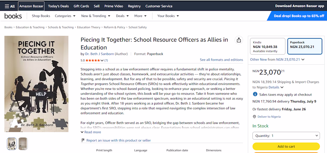Screen dimensions: 327x153
Task: Expand the Deals dropdown menu
Action: click(122, 16)
